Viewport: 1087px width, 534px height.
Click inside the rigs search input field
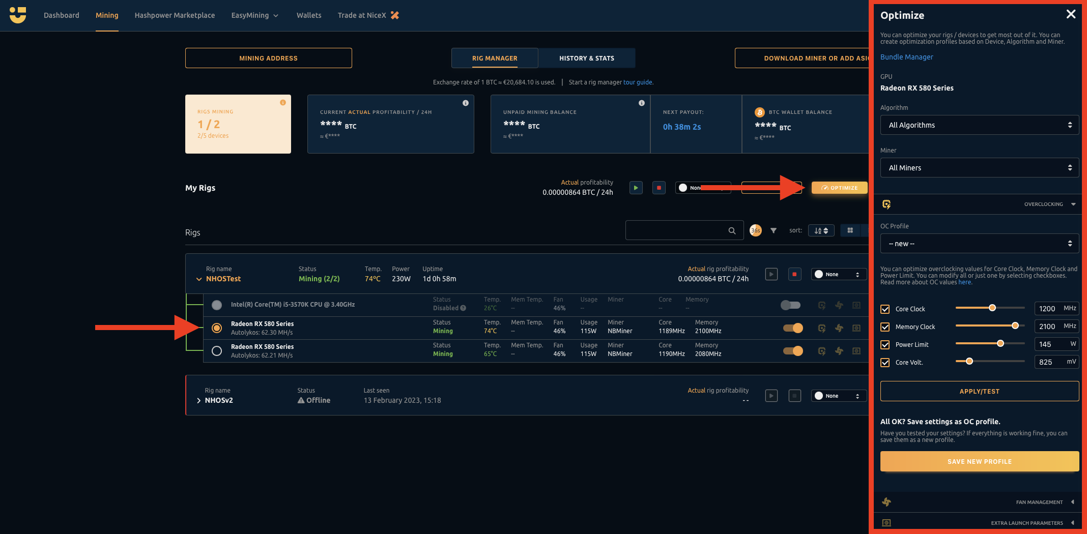(677, 230)
